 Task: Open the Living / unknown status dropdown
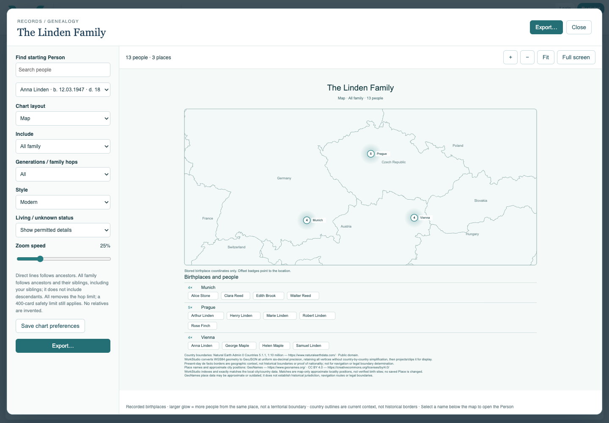pos(63,230)
